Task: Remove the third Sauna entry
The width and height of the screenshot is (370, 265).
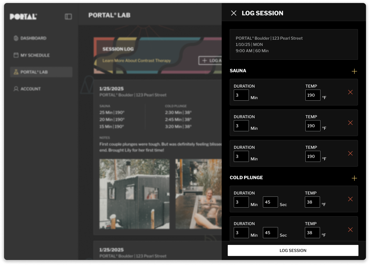Action: point(350,153)
